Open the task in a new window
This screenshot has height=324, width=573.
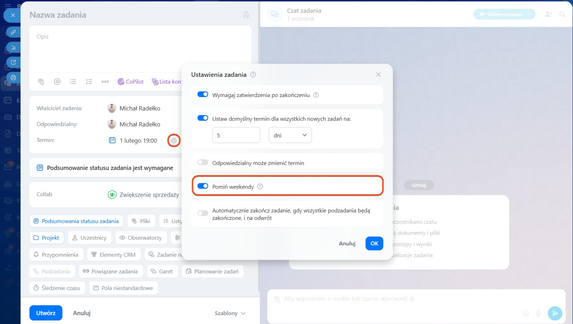point(13,62)
